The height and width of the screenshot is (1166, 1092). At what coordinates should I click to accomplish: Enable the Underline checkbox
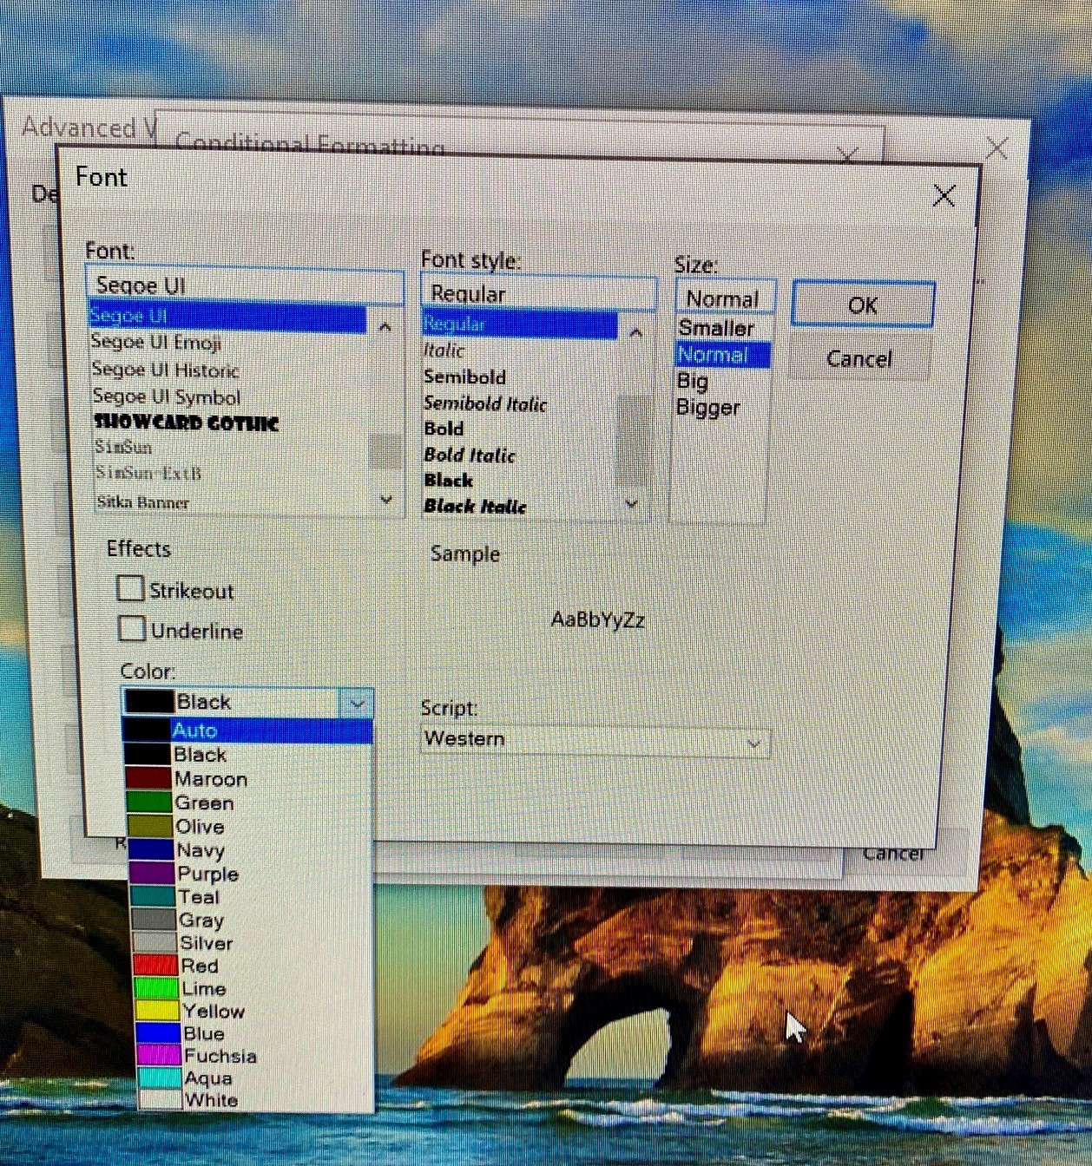[x=132, y=628]
